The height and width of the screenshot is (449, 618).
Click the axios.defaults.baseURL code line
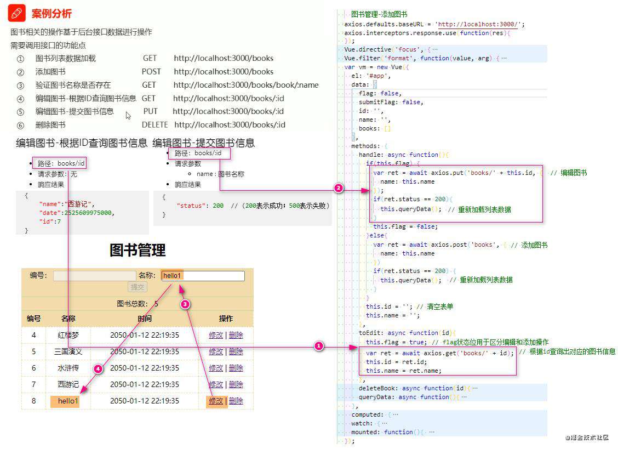[434, 24]
